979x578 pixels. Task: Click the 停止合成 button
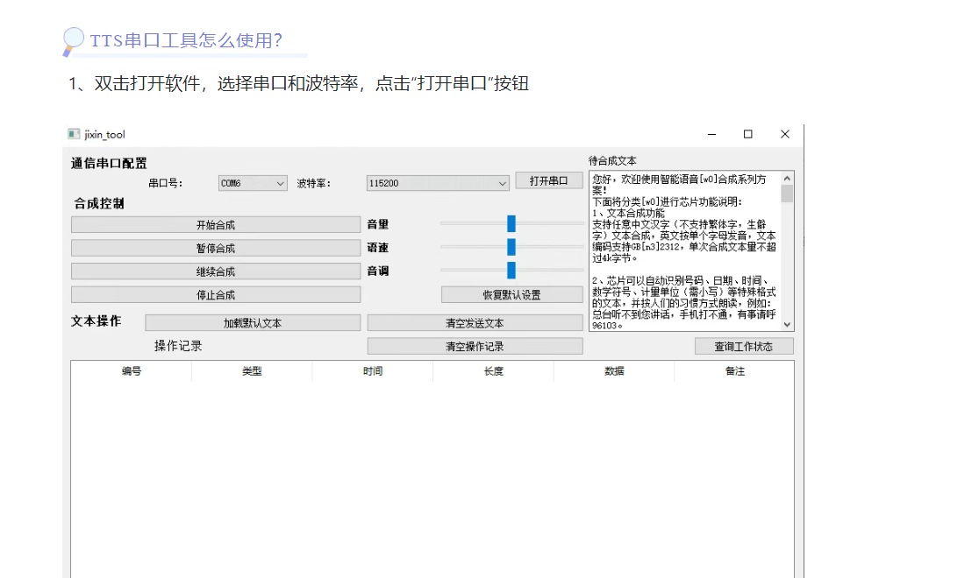(x=215, y=294)
